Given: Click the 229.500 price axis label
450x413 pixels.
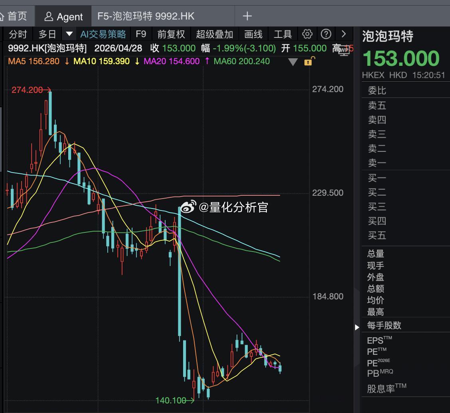Looking at the screenshot, I should click(x=328, y=193).
